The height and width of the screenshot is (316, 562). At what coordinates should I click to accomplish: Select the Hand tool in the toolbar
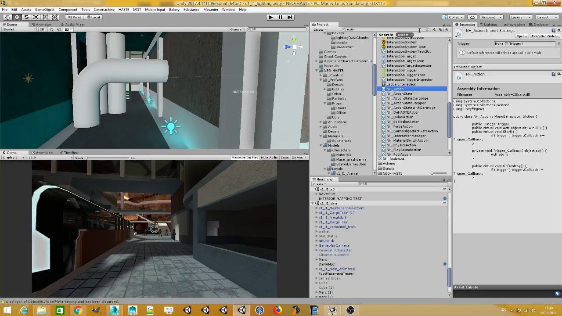[7, 17]
